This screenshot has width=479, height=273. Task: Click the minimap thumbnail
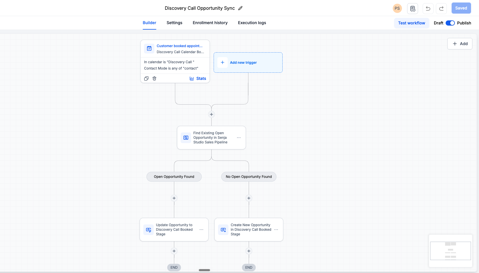tap(451, 251)
